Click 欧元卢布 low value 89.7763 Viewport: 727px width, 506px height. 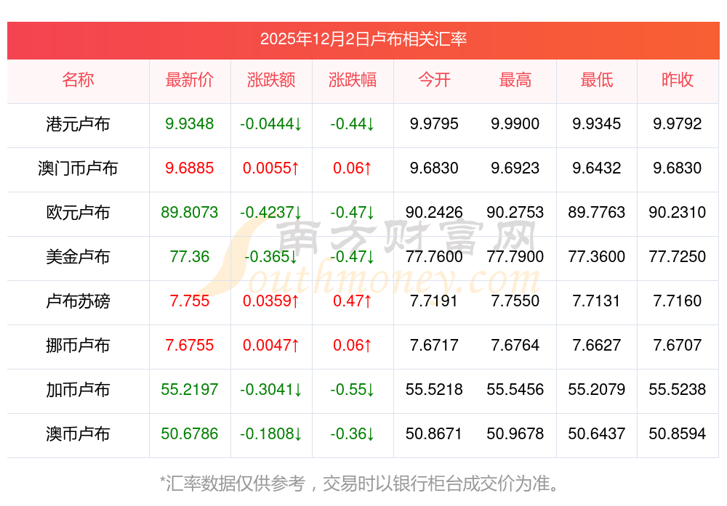[597, 213]
